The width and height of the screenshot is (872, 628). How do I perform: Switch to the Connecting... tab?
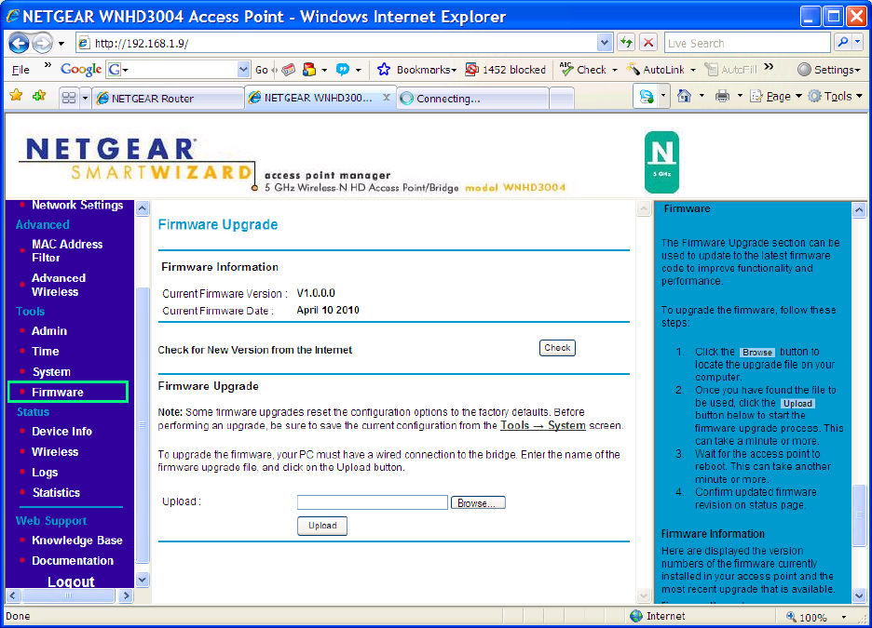472,99
